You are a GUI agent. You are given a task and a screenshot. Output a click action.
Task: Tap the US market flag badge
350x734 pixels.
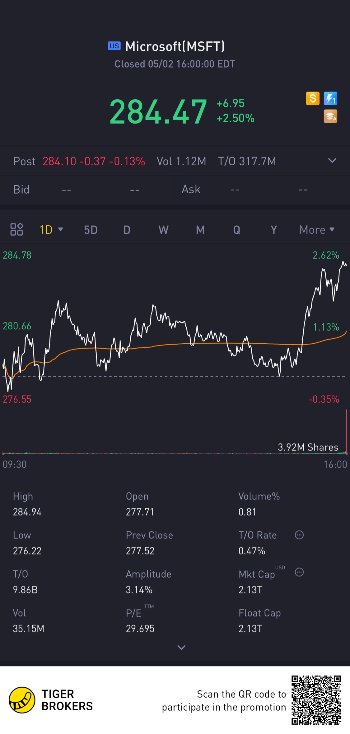[x=114, y=46]
